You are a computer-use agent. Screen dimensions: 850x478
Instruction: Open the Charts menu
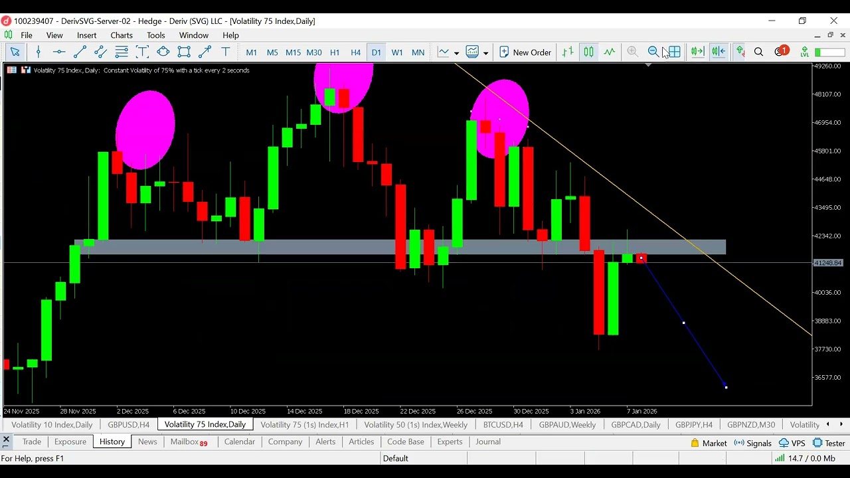pos(122,35)
